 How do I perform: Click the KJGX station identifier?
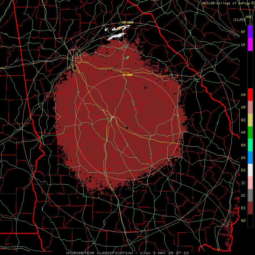(145, 253)
